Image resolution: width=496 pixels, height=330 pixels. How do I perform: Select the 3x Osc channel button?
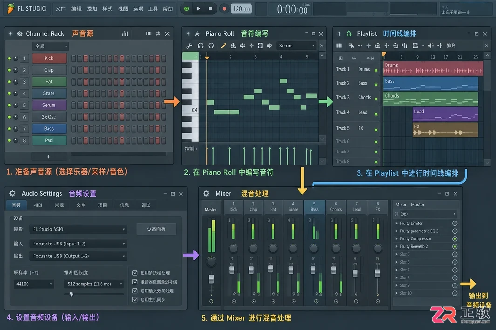coord(49,117)
